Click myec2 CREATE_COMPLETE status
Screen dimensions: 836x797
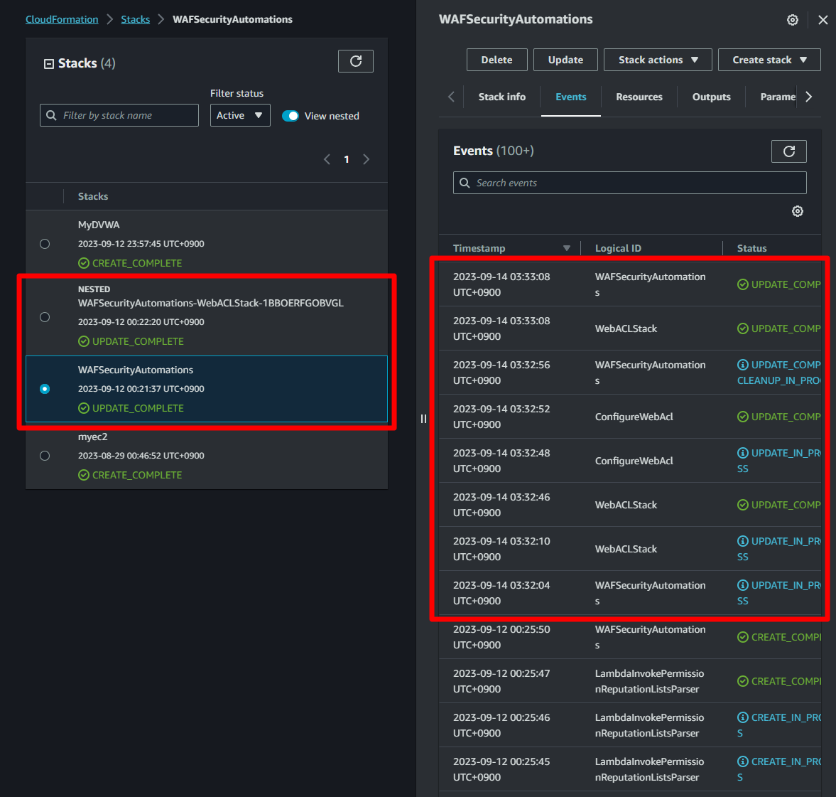(x=130, y=475)
